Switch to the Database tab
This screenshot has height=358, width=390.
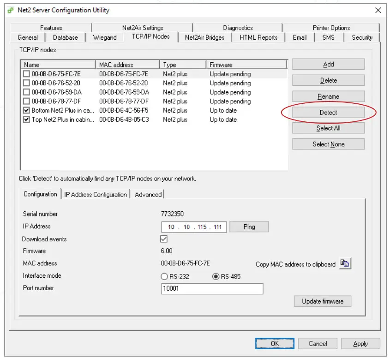click(66, 37)
